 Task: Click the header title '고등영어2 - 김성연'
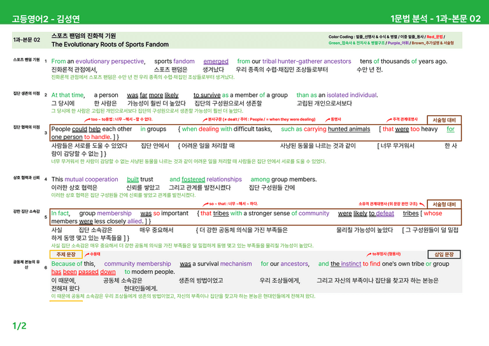46,18
